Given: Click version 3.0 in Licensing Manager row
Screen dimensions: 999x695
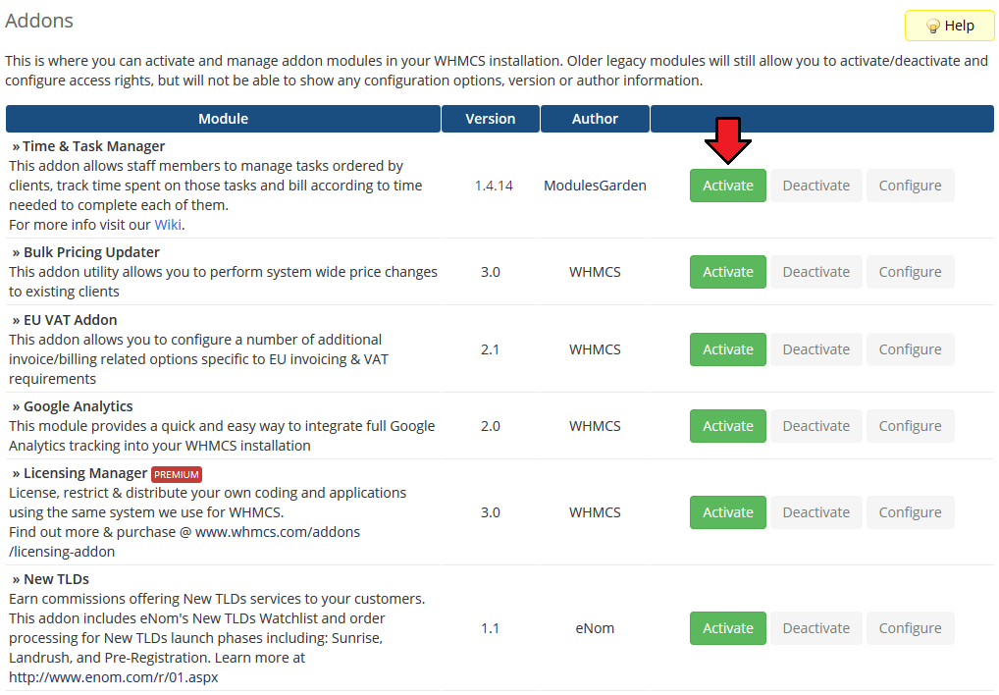Looking at the screenshot, I should coord(490,512).
